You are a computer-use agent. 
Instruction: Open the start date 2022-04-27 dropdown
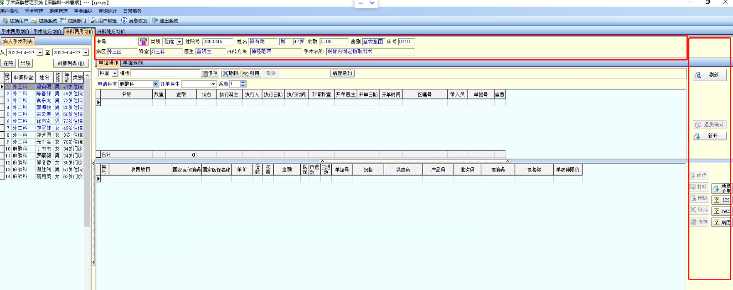[40, 53]
